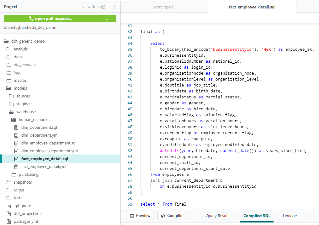This screenshot has width=319, height=225.
Task: Open dim_department.yml file
Action: tap(40, 135)
